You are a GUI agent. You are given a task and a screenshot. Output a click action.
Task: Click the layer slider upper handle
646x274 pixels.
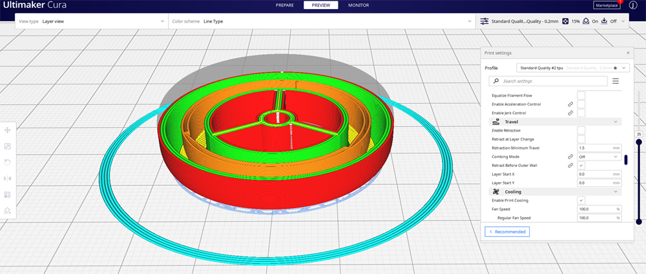pyautogui.click(x=639, y=142)
